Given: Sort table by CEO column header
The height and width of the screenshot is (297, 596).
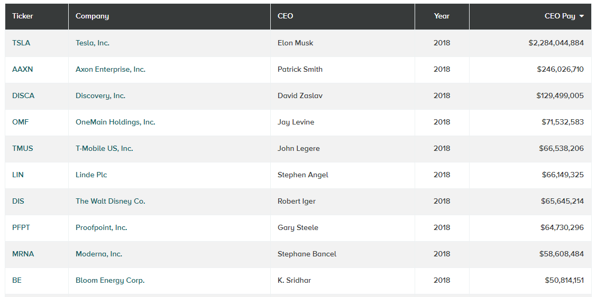Looking at the screenshot, I should (285, 16).
